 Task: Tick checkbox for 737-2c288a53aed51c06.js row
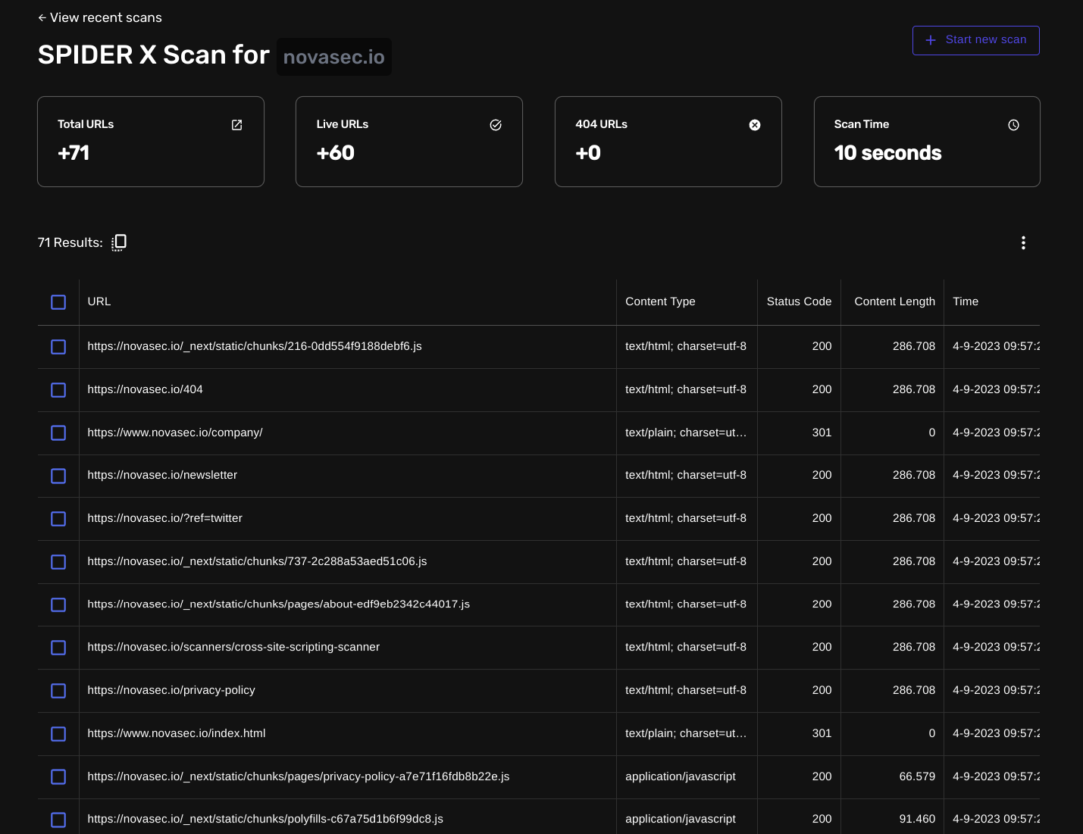click(x=58, y=562)
